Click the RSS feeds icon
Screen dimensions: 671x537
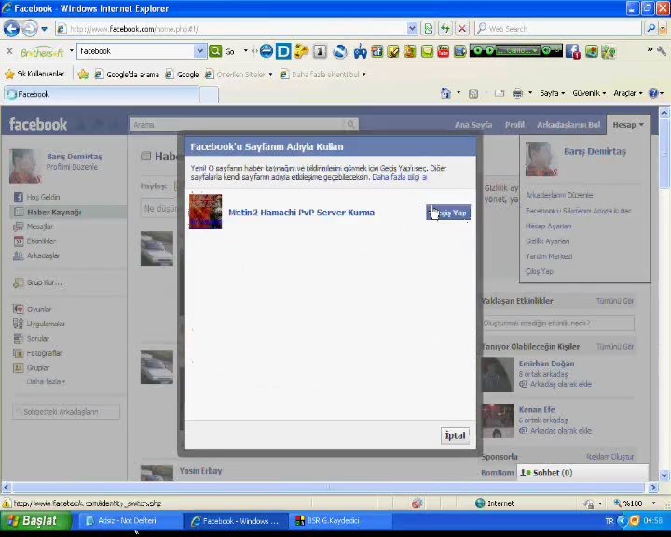pyautogui.click(x=473, y=93)
